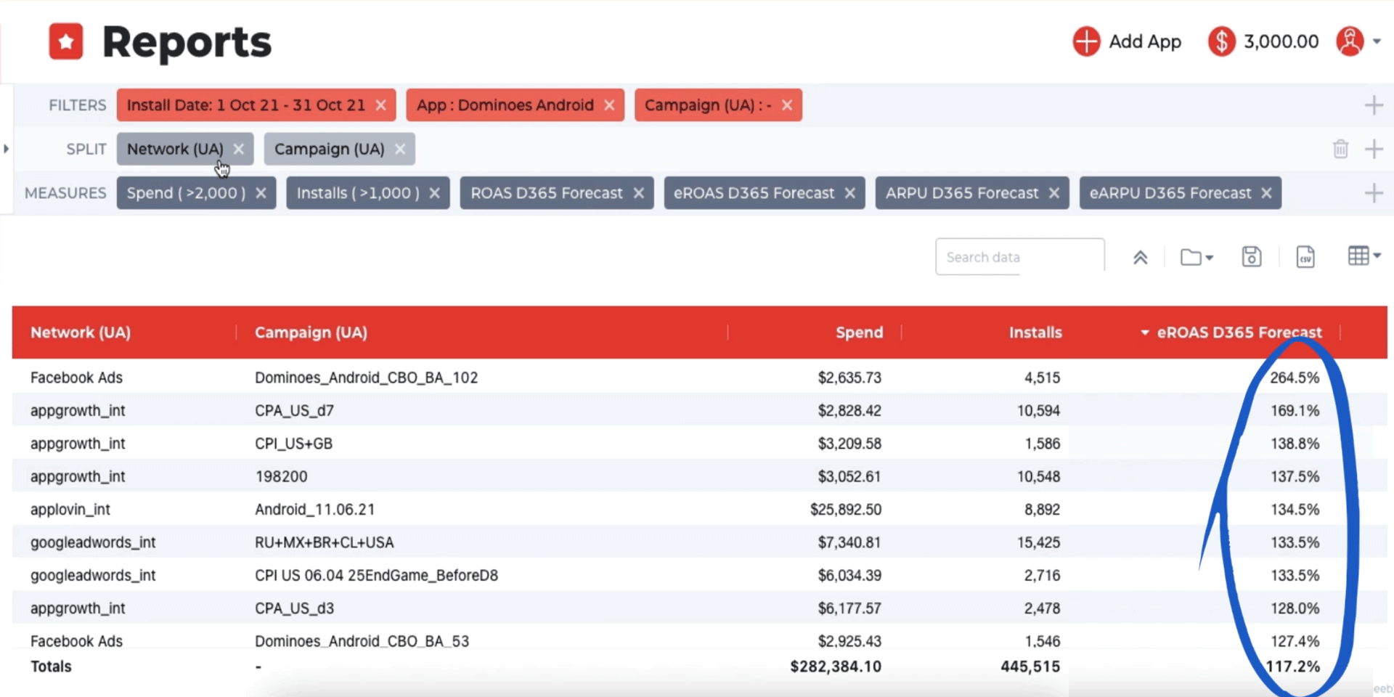Click the collapse-all double chevron icon
Image resolution: width=1394 pixels, height=697 pixels.
click(x=1141, y=256)
